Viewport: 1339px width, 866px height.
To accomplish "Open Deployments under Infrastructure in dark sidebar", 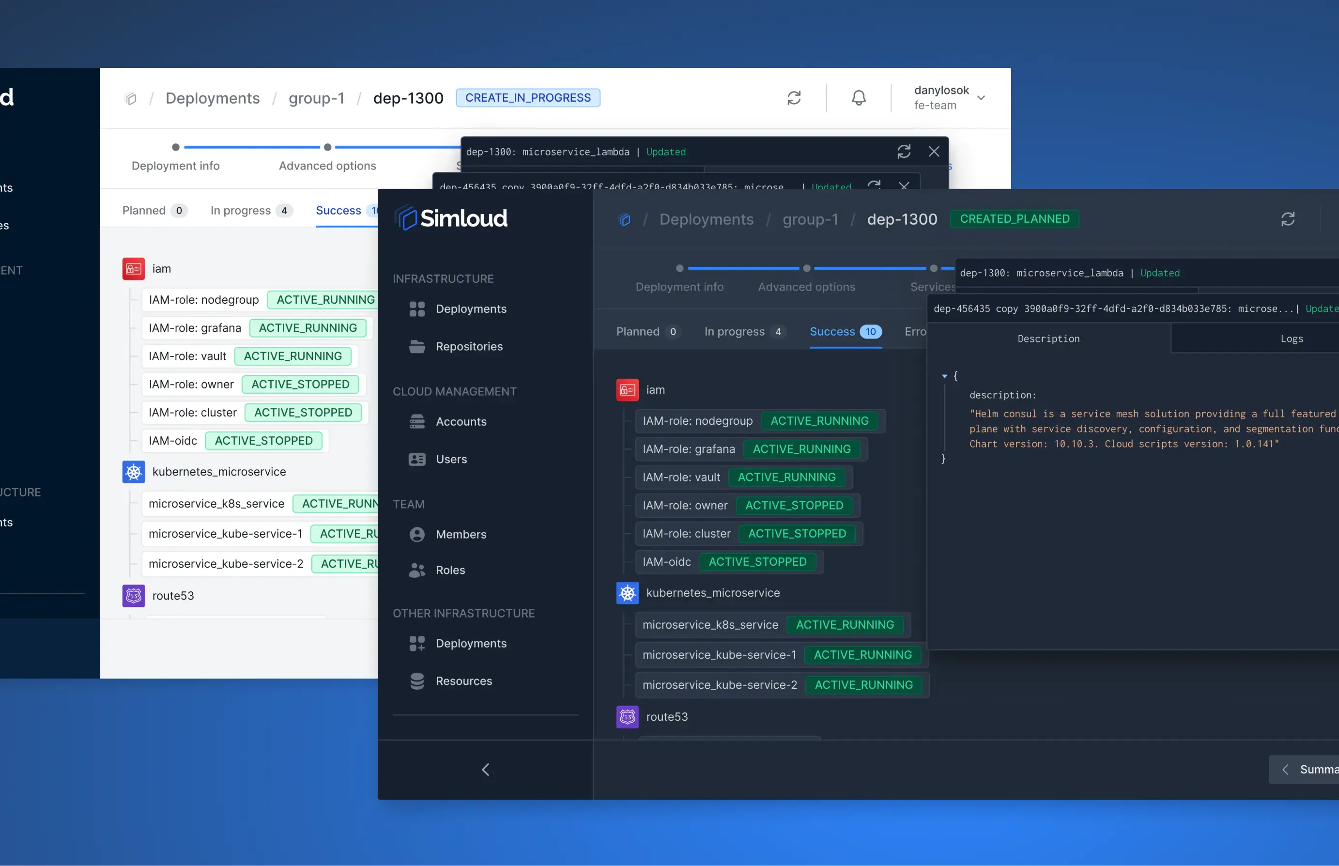I will pyautogui.click(x=458, y=309).
